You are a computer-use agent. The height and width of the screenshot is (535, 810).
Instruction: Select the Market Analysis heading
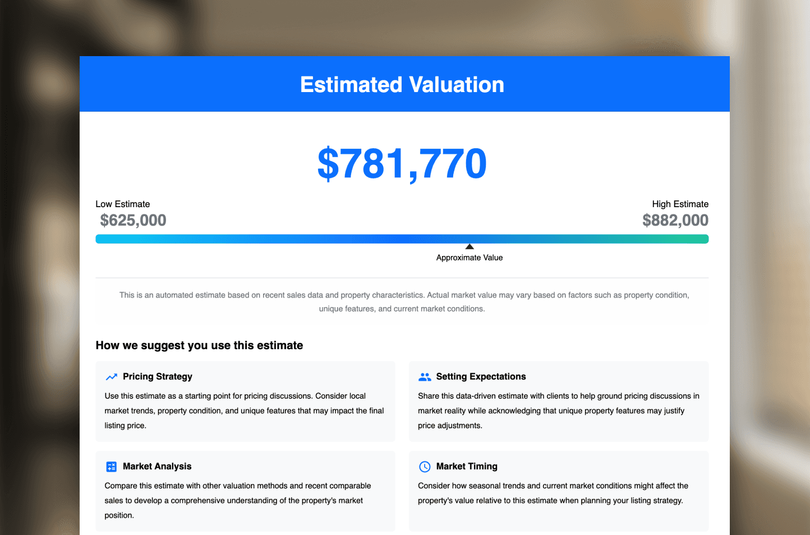[157, 467]
